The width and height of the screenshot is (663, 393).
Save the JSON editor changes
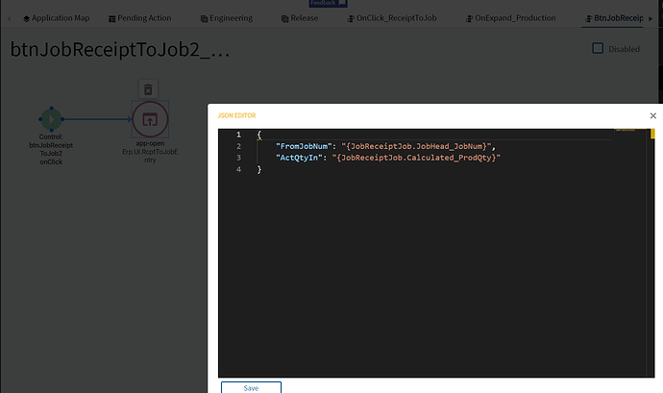point(251,387)
